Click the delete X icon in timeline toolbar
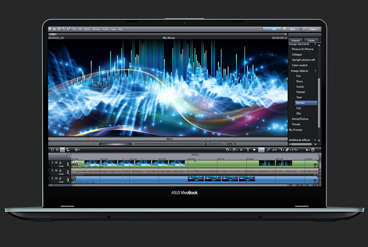The height and width of the screenshot is (247, 368). tap(241, 150)
